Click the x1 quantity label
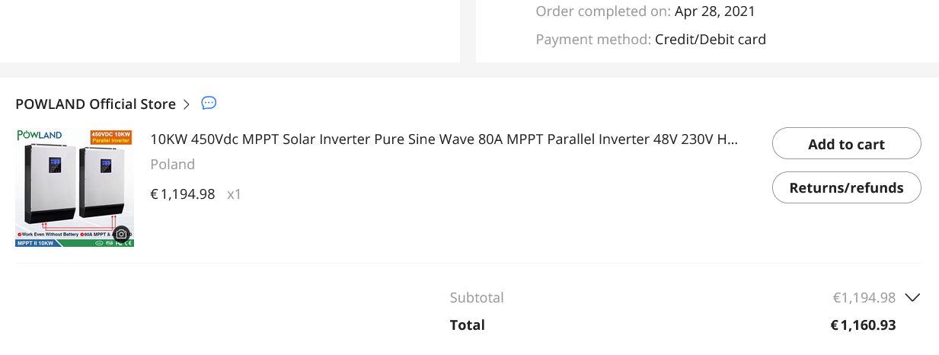The height and width of the screenshot is (355, 939). [x=235, y=194]
